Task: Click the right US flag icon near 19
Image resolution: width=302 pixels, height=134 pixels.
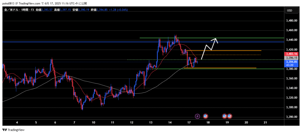Action: click(229, 116)
